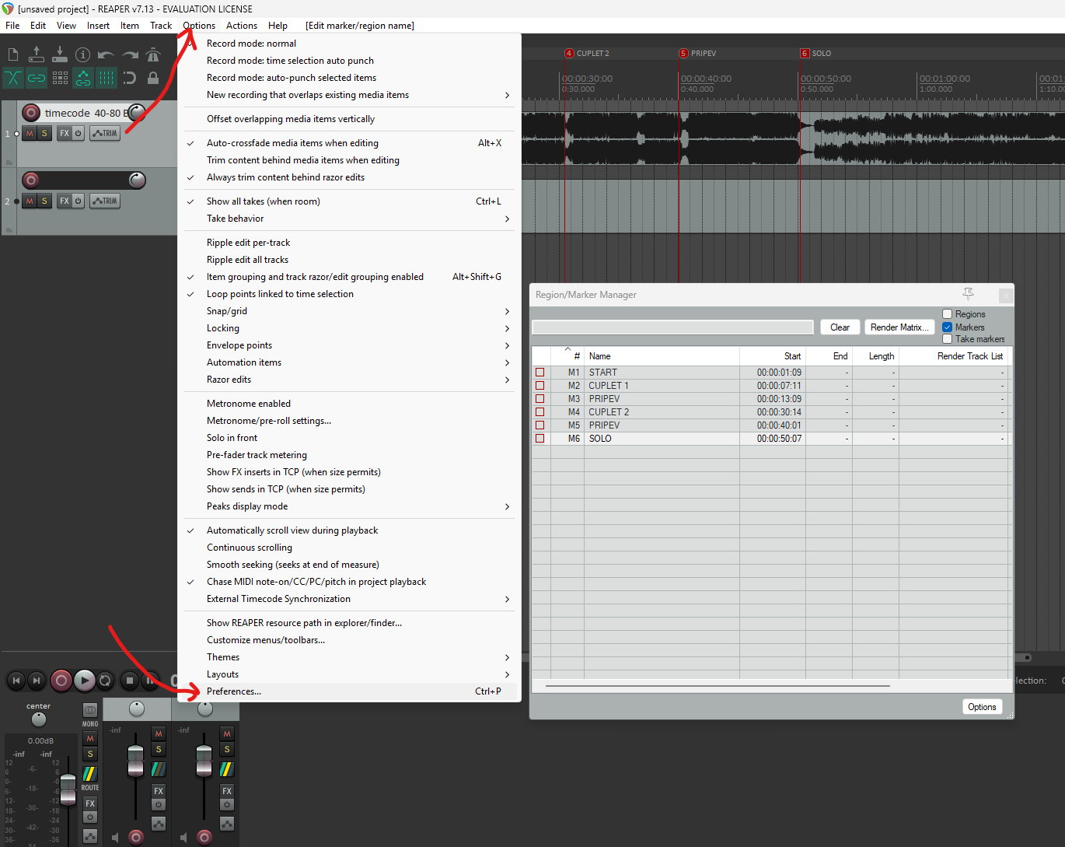
Task: Enable the Take markers checkbox
Action: click(948, 339)
